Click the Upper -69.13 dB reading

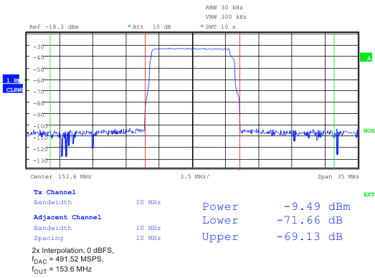click(x=272, y=236)
